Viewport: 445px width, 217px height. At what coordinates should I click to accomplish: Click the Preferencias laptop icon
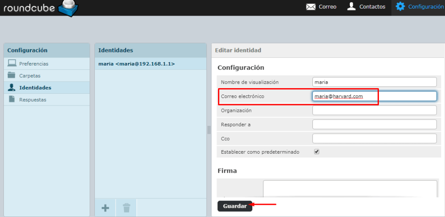(12, 63)
